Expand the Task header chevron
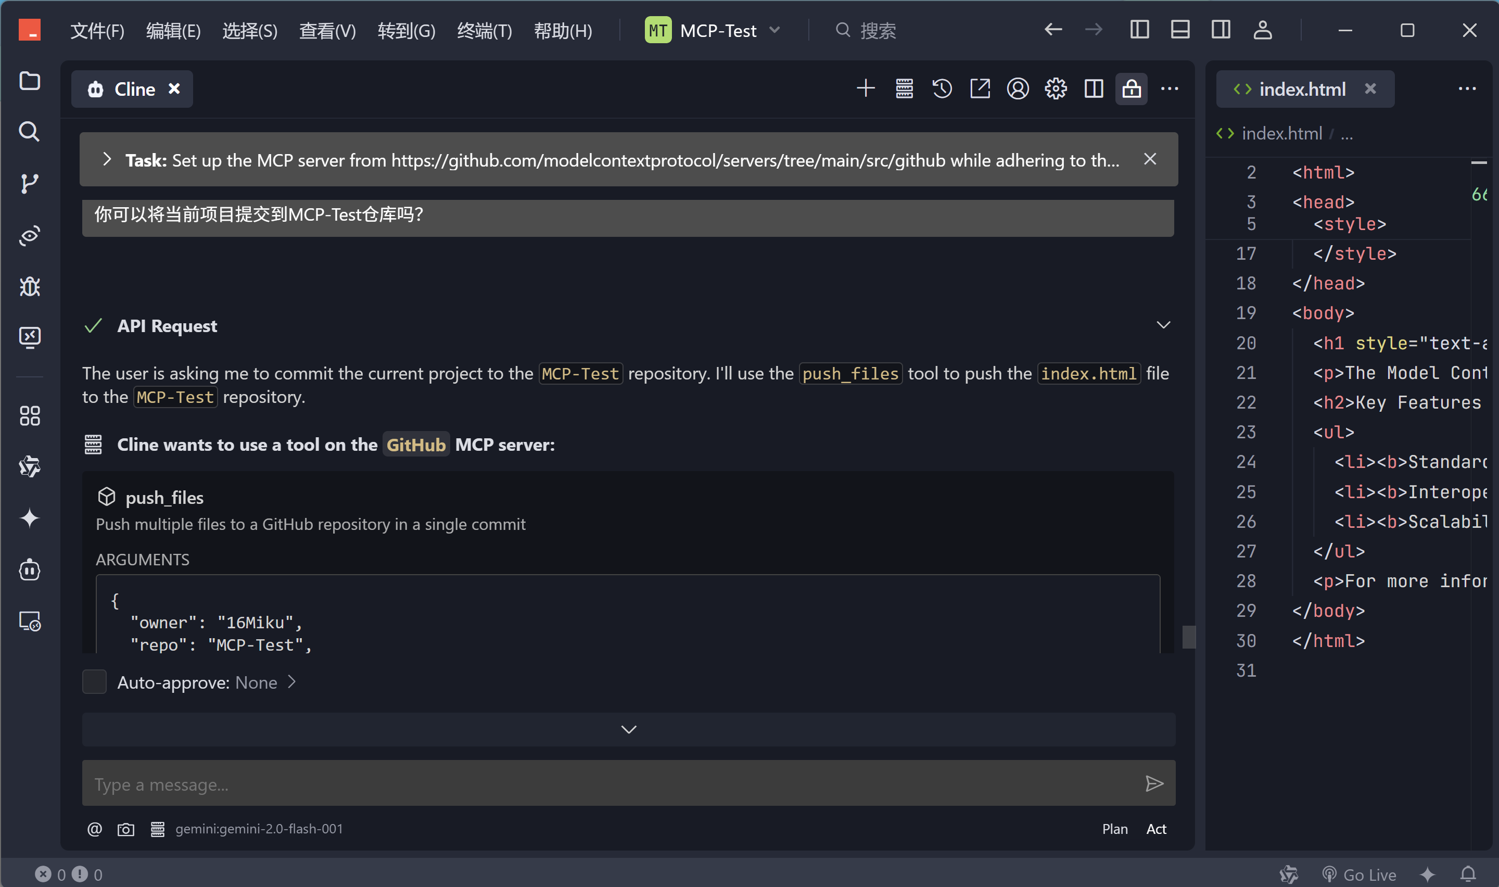Screen dimensions: 1499x887 (x=107, y=160)
